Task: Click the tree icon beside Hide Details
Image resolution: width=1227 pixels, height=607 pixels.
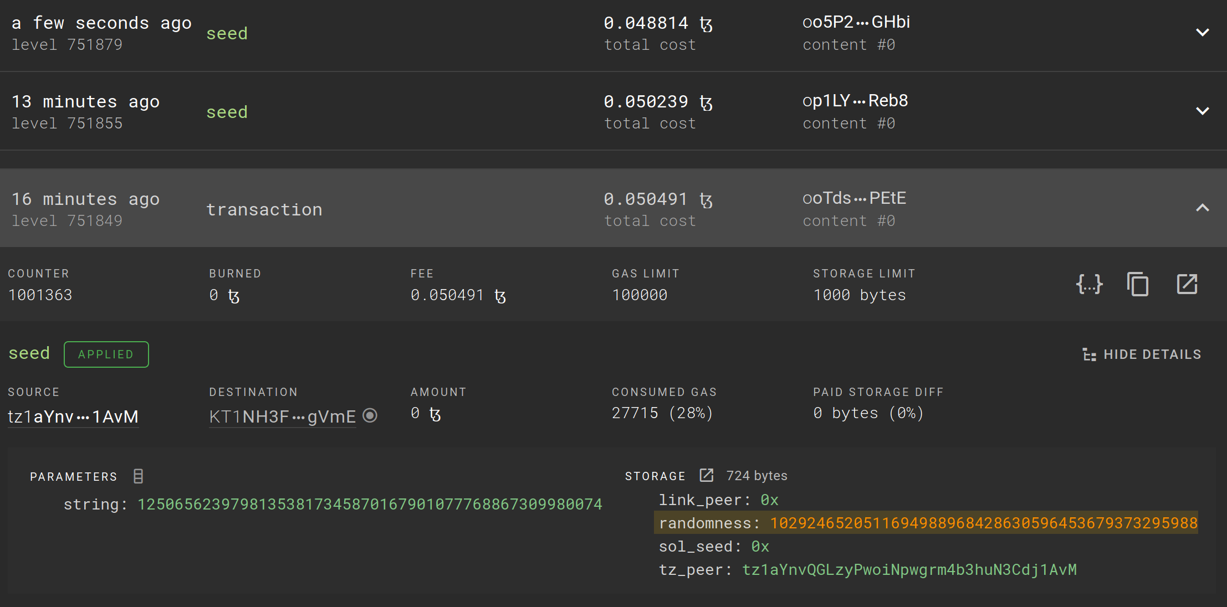Action: [1089, 354]
